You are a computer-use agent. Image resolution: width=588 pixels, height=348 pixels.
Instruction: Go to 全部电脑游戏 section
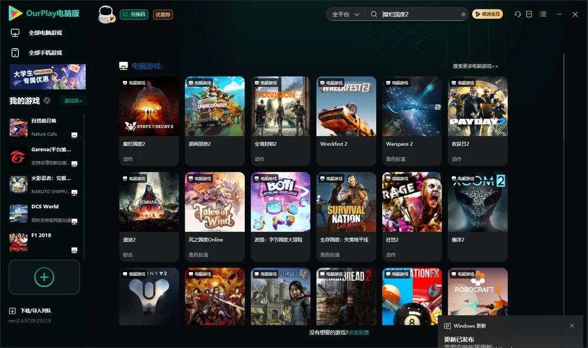pos(36,33)
